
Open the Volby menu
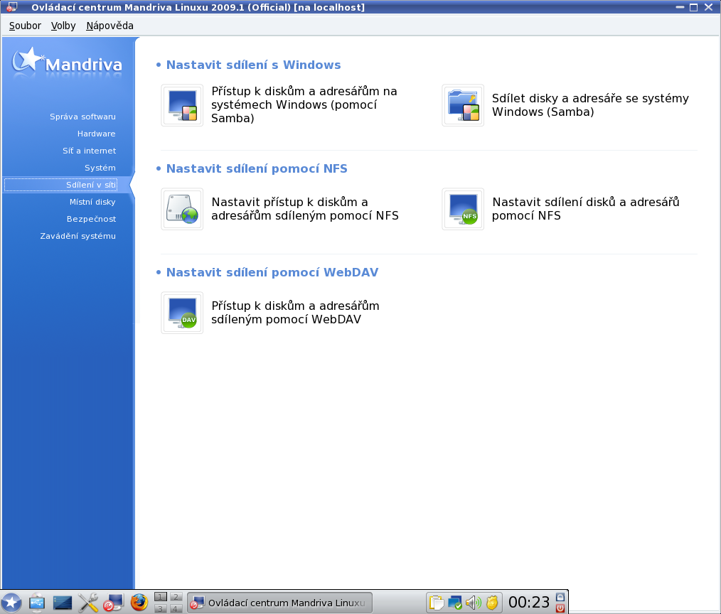pos(63,26)
